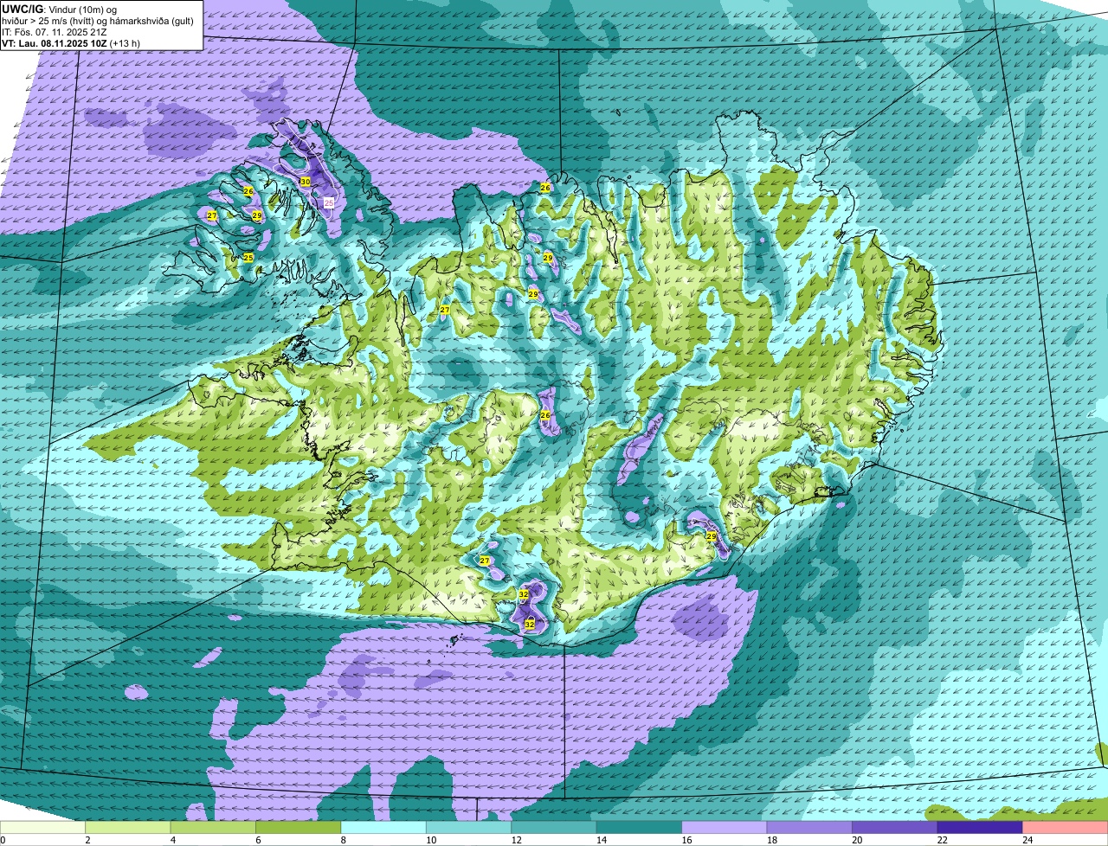Click the 18–20 m/s medium purple legend swatch
Viewport: 1108px width, 846px height.
[x=810, y=828]
